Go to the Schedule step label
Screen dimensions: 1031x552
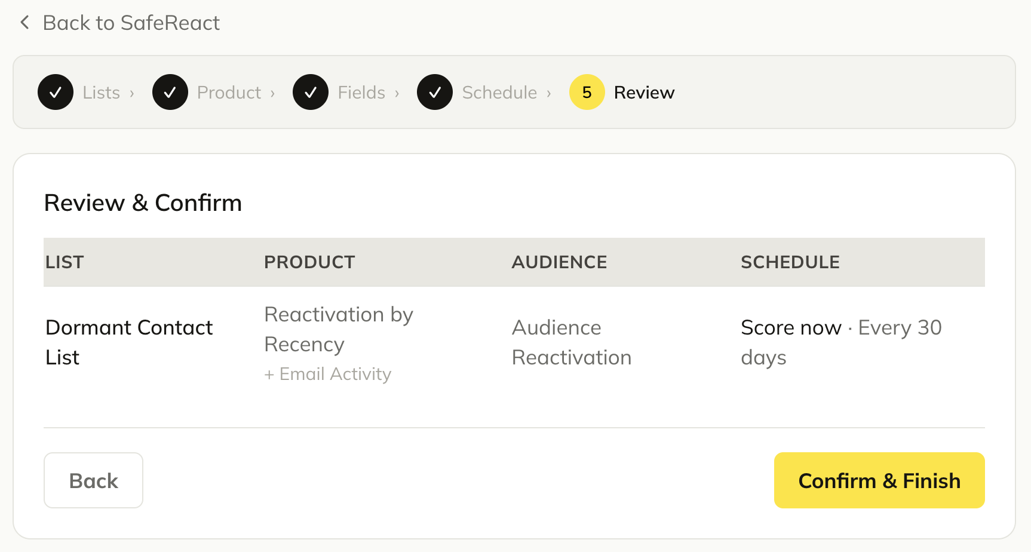tap(500, 93)
